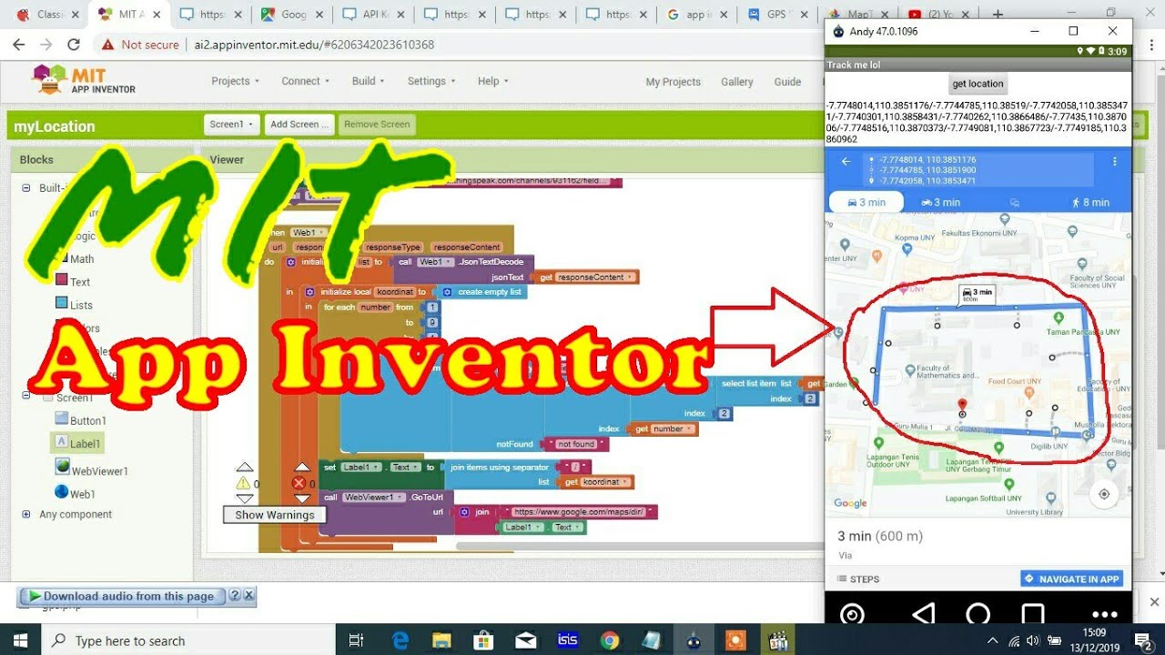1165x655 pixels.
Task: Select the Button1 component icon
Action: click(62, 419)
